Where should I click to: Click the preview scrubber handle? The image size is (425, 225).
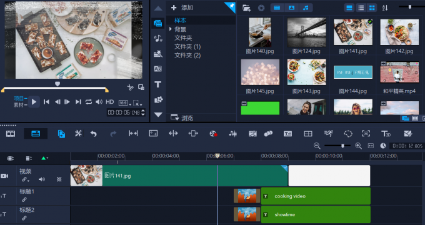coord(57,84)
